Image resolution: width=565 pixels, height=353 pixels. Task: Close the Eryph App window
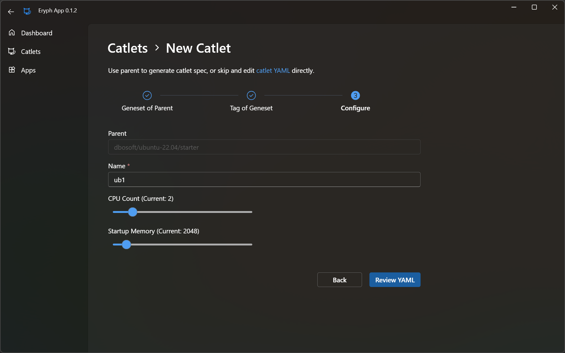(x=555, y=7)
